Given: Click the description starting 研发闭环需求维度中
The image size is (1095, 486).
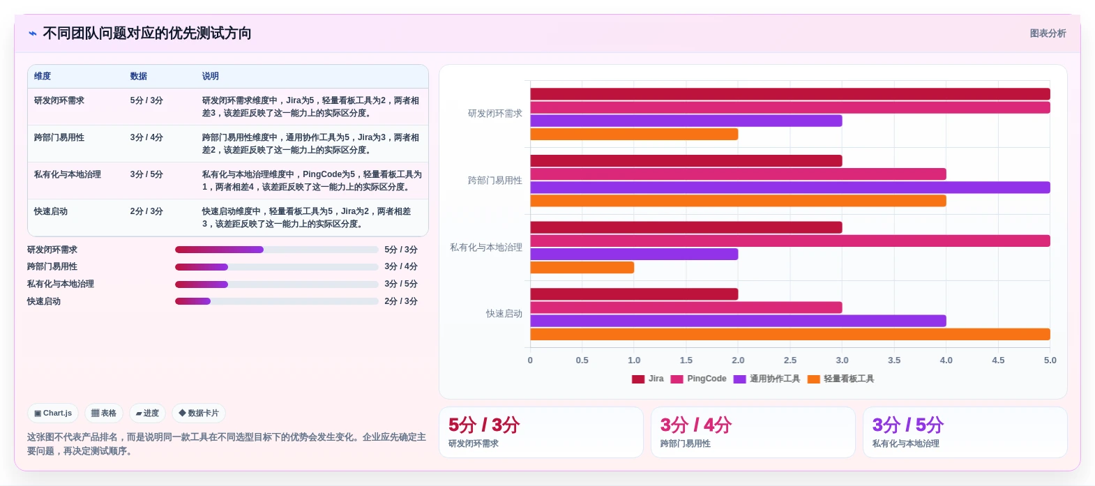Looking at the screenshot, I should (x=311, y=107).
